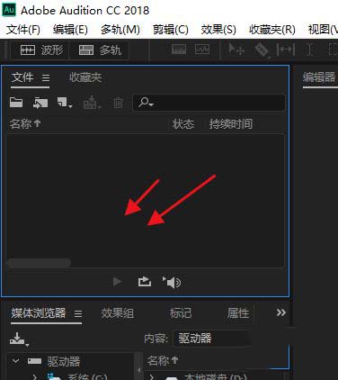
Task: Switch to the 属性 tab
Action: click(238, 313)
